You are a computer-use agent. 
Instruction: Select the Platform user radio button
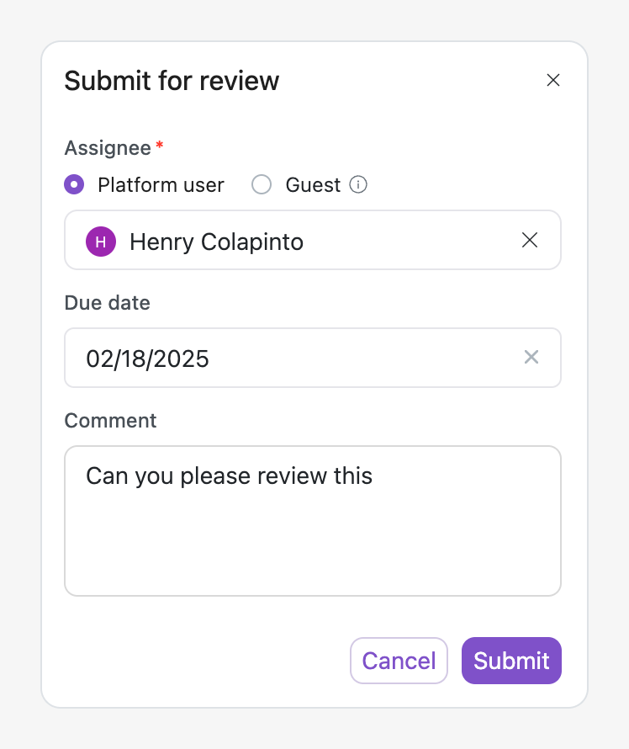[75, 184]
